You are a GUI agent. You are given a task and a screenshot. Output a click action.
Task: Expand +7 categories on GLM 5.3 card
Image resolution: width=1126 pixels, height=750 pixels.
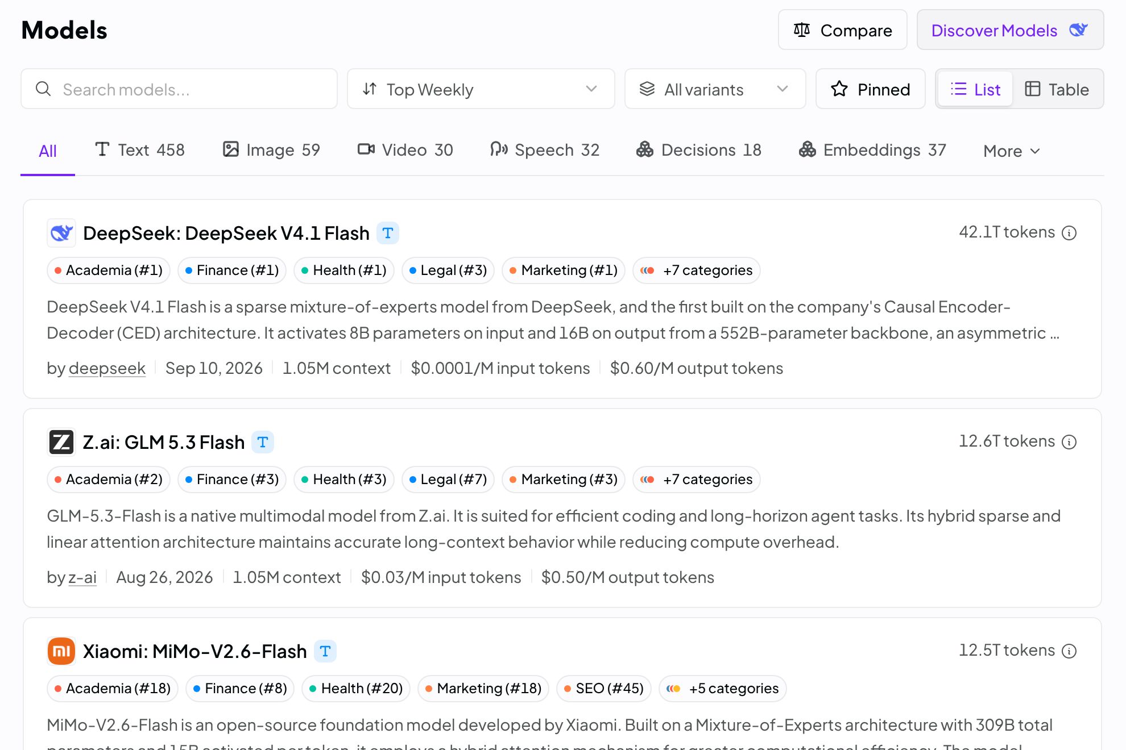point(697,480)
